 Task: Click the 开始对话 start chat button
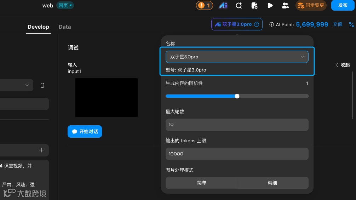pos(85,132)
